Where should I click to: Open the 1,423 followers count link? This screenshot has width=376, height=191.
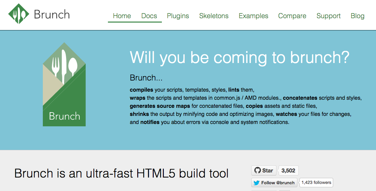[316, 182]
